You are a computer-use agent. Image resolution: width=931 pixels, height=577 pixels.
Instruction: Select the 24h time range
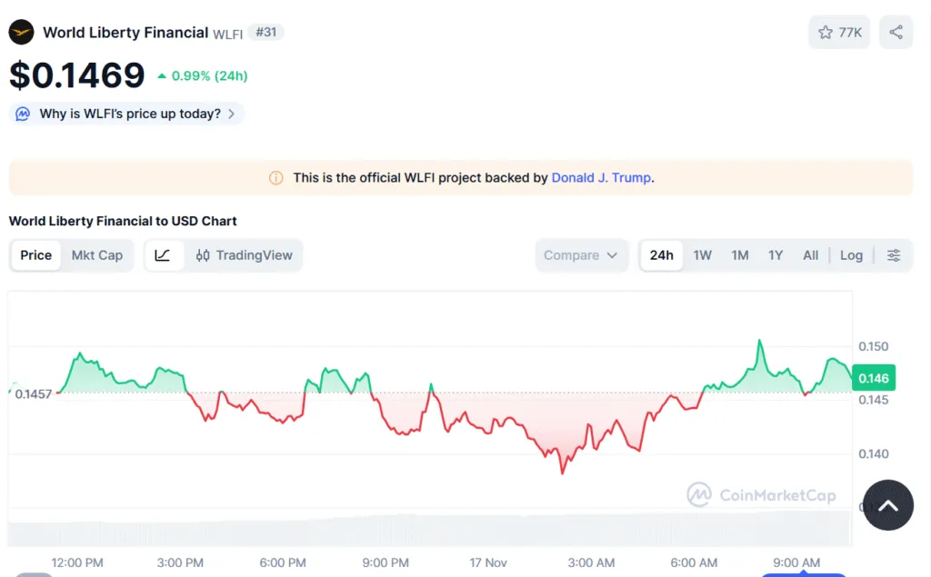tap(662, 255)
